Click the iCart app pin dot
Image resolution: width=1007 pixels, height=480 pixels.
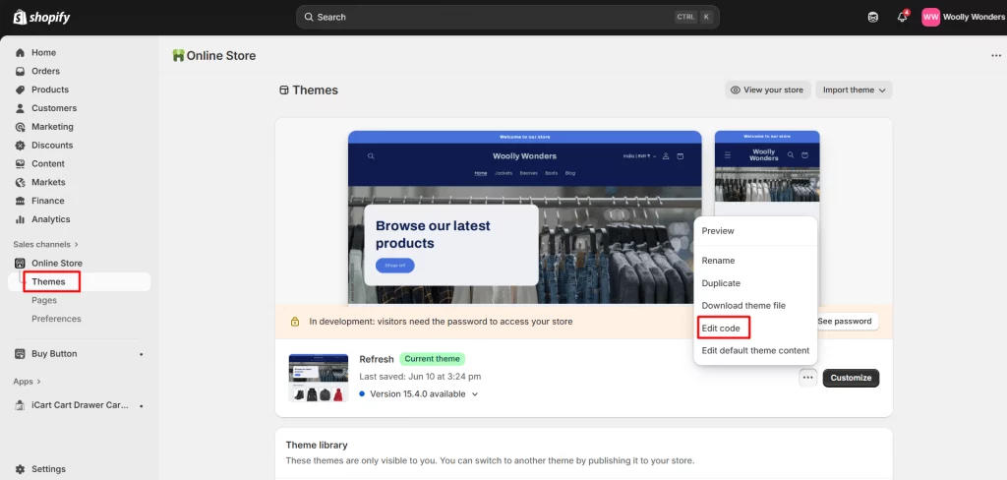pyautogui.click(x=142, y=406)
